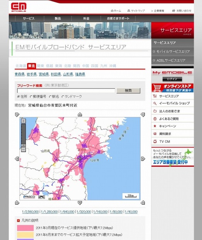Open the 製品 menu
Image resolution: width=202 pixels, height=240 pixels.
coord(58,19)
